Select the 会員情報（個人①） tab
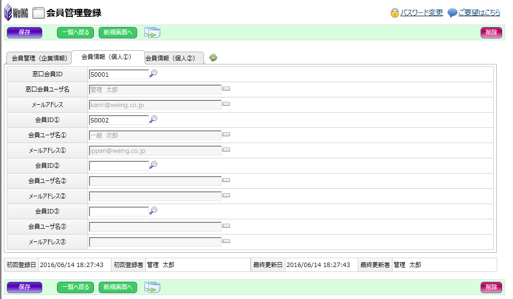Viewport: 513px width, 299px height. [x=108, y=57]
